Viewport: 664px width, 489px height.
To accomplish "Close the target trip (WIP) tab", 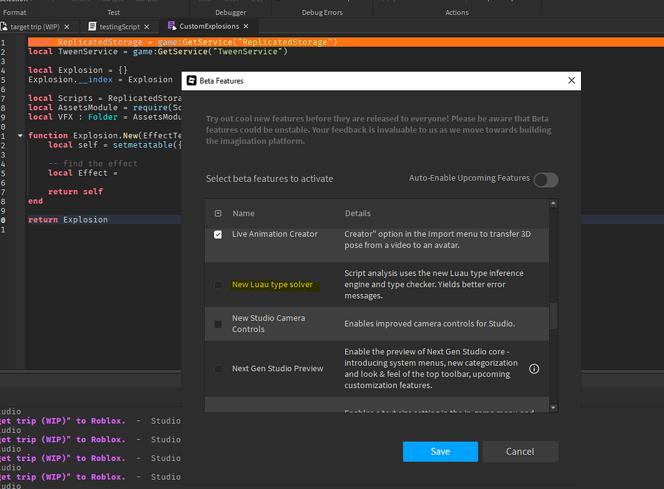I will pyautogui.click(x=67, y=27).
